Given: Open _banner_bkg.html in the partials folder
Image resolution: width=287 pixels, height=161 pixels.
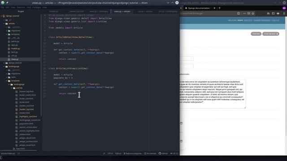Looking at the screenshot, I should pos(26,91).
